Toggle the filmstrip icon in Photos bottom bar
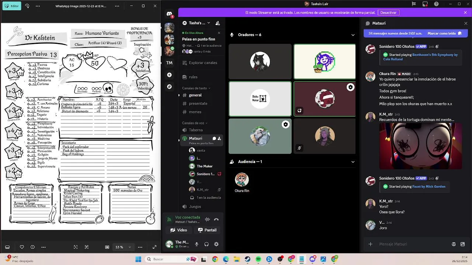 click(x=7, y=247)
